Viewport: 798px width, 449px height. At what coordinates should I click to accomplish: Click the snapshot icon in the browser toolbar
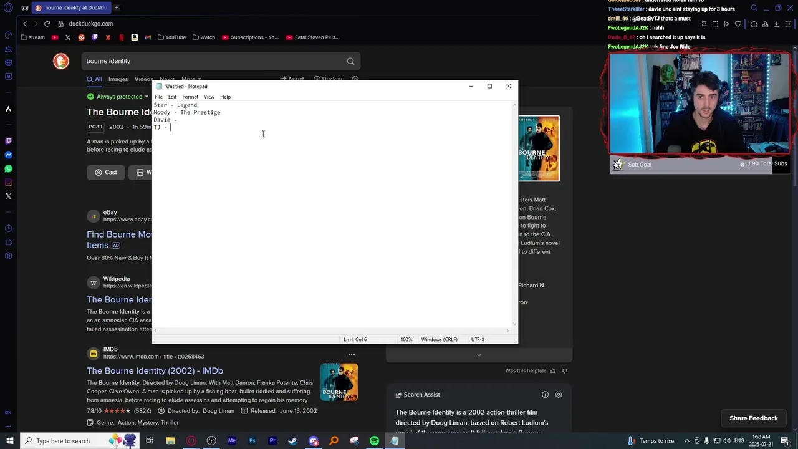[x=715, y=24]
